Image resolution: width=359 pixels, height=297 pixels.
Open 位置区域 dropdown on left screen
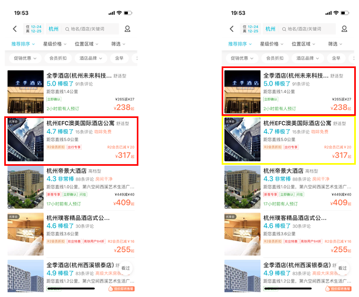pos(86,44)
